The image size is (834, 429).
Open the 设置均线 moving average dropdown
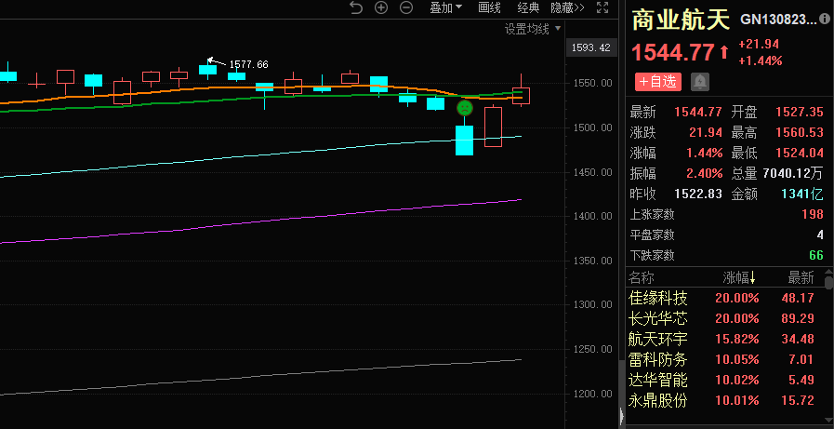pyautogui.click(x=533, y=29)
